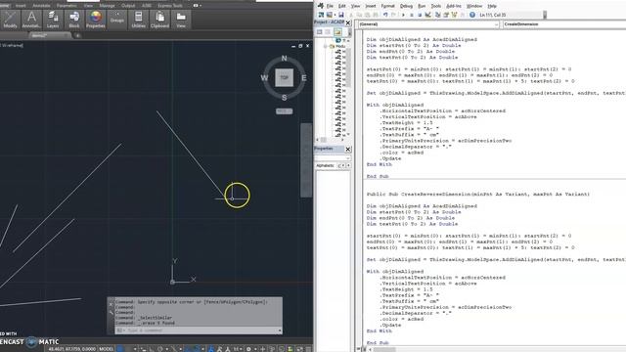Image resolution: width=626 pixels, height=352 pixels.
Task: Switch to the Express Tools ribbon tab
Action: click(170, 6)
